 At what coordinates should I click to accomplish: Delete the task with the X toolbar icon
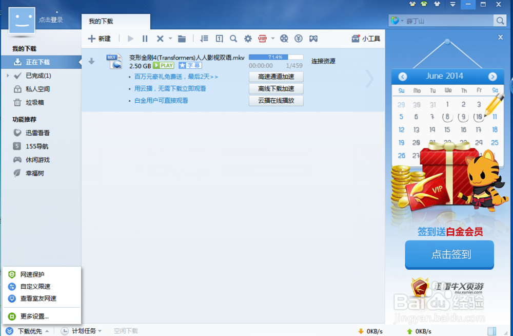[160, 39]
